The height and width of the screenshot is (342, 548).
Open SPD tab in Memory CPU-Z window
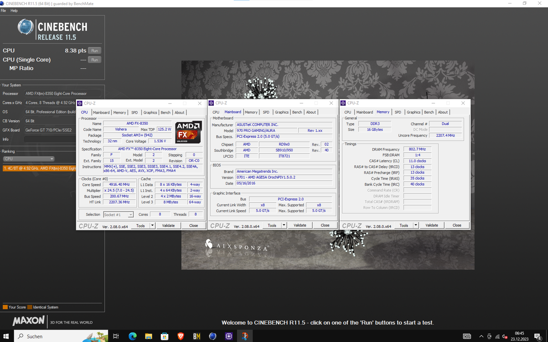pos(398,112)
